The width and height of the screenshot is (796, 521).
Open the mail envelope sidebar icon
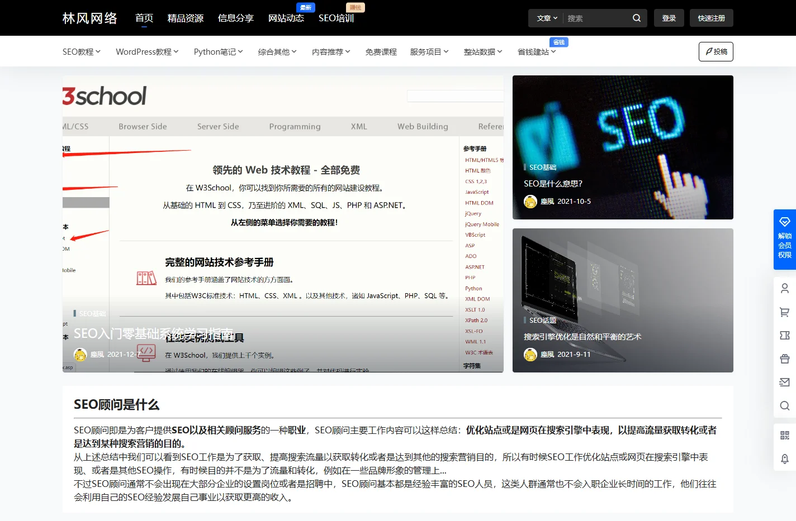pos(785,382)
